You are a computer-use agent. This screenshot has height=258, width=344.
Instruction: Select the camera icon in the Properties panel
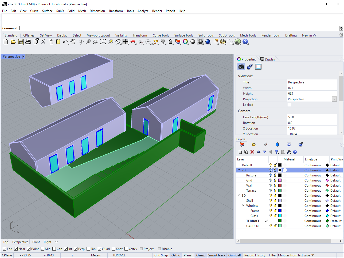[x=241, y=67]
